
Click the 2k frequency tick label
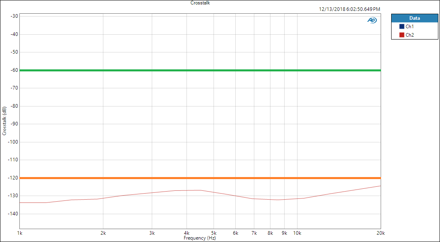coord(103,233)
